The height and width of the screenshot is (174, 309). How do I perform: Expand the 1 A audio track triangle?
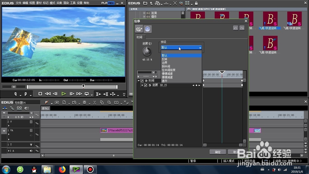pos(8,151)
